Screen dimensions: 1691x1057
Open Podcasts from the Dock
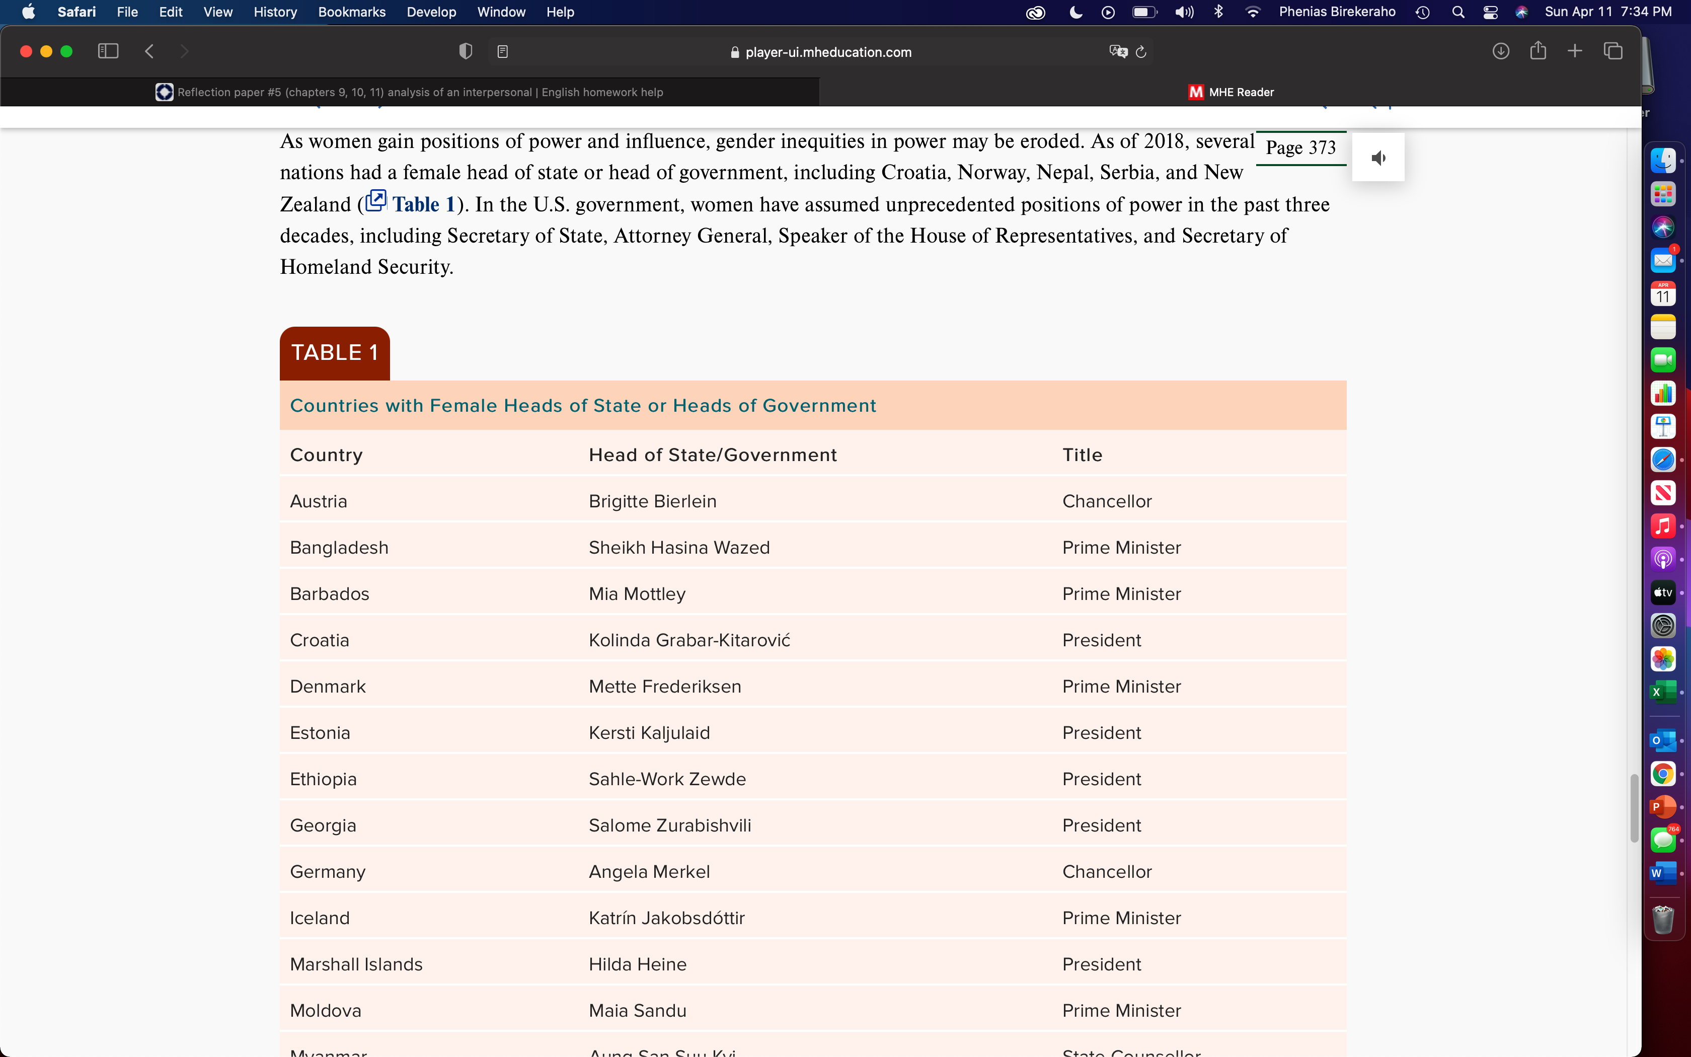(x=1663, y=559)
